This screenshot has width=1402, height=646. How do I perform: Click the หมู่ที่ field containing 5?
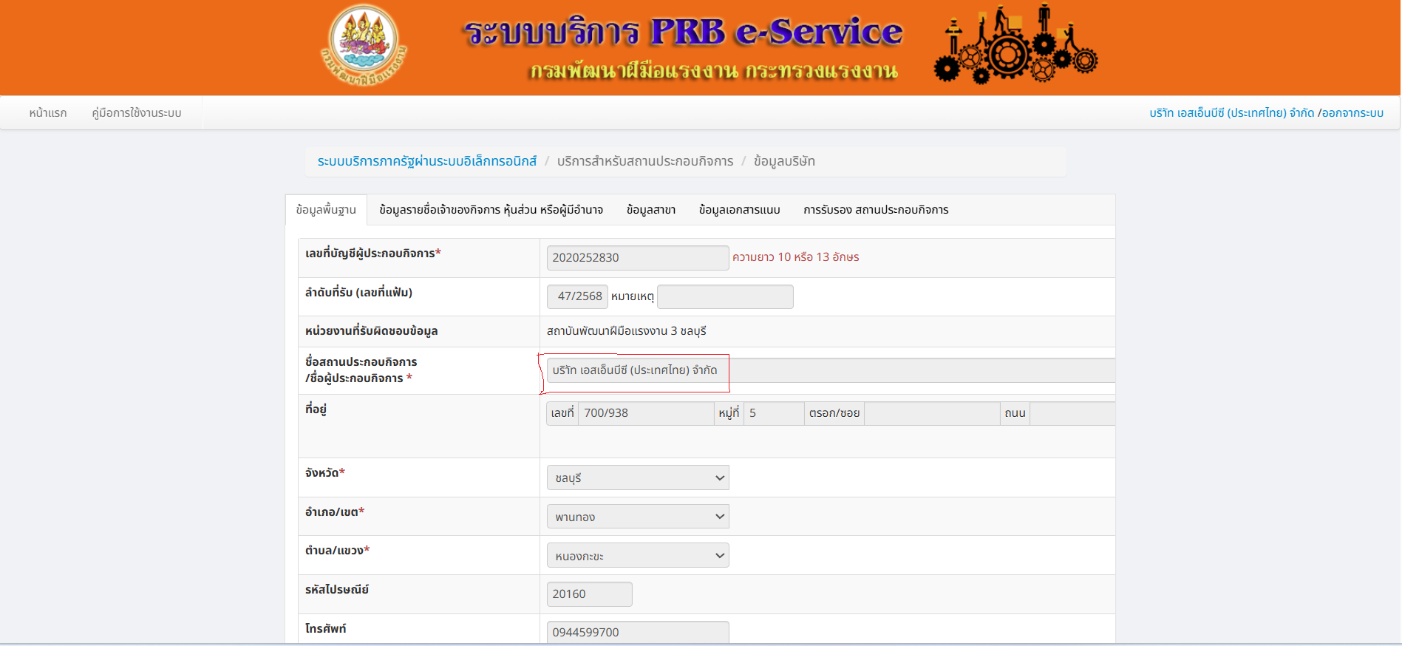[774, 413]
